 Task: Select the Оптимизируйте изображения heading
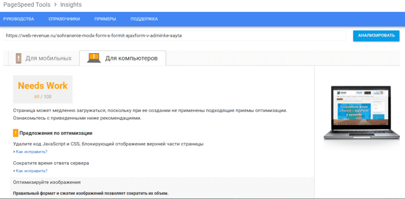(x=47, y=182)
